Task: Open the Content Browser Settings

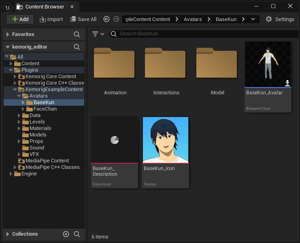Action: 280,19
